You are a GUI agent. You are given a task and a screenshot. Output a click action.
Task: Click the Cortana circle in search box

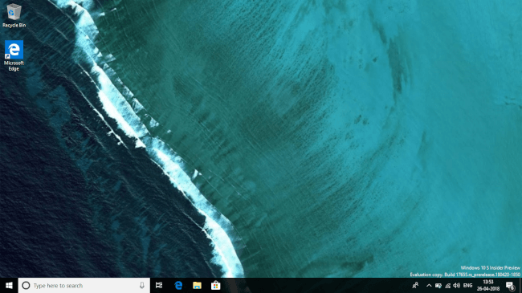point(26,285)
